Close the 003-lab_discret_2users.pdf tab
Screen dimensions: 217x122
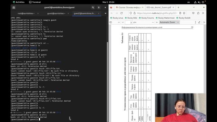pyautogui.click(x=173, y=7)
